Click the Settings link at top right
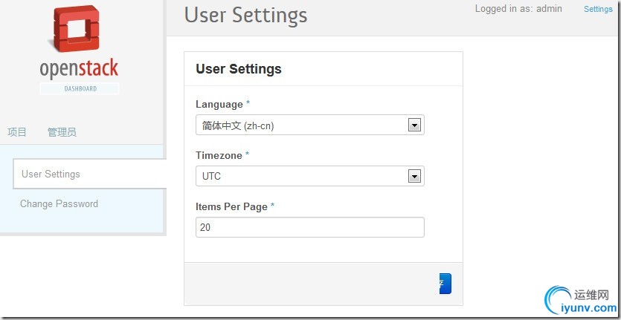 (598, 9)
